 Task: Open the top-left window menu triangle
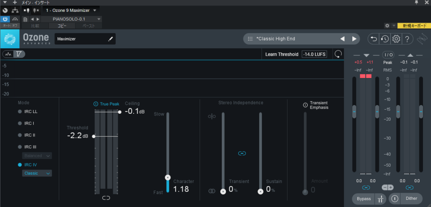click(5, 3)
